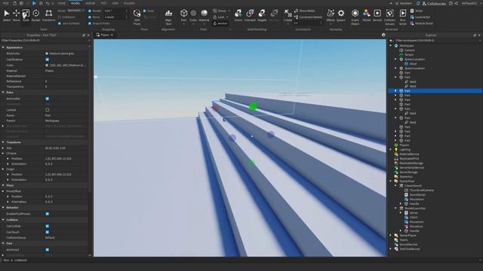
Task: Open the Mode dropdown in Tools
Action: click(75, 11)
